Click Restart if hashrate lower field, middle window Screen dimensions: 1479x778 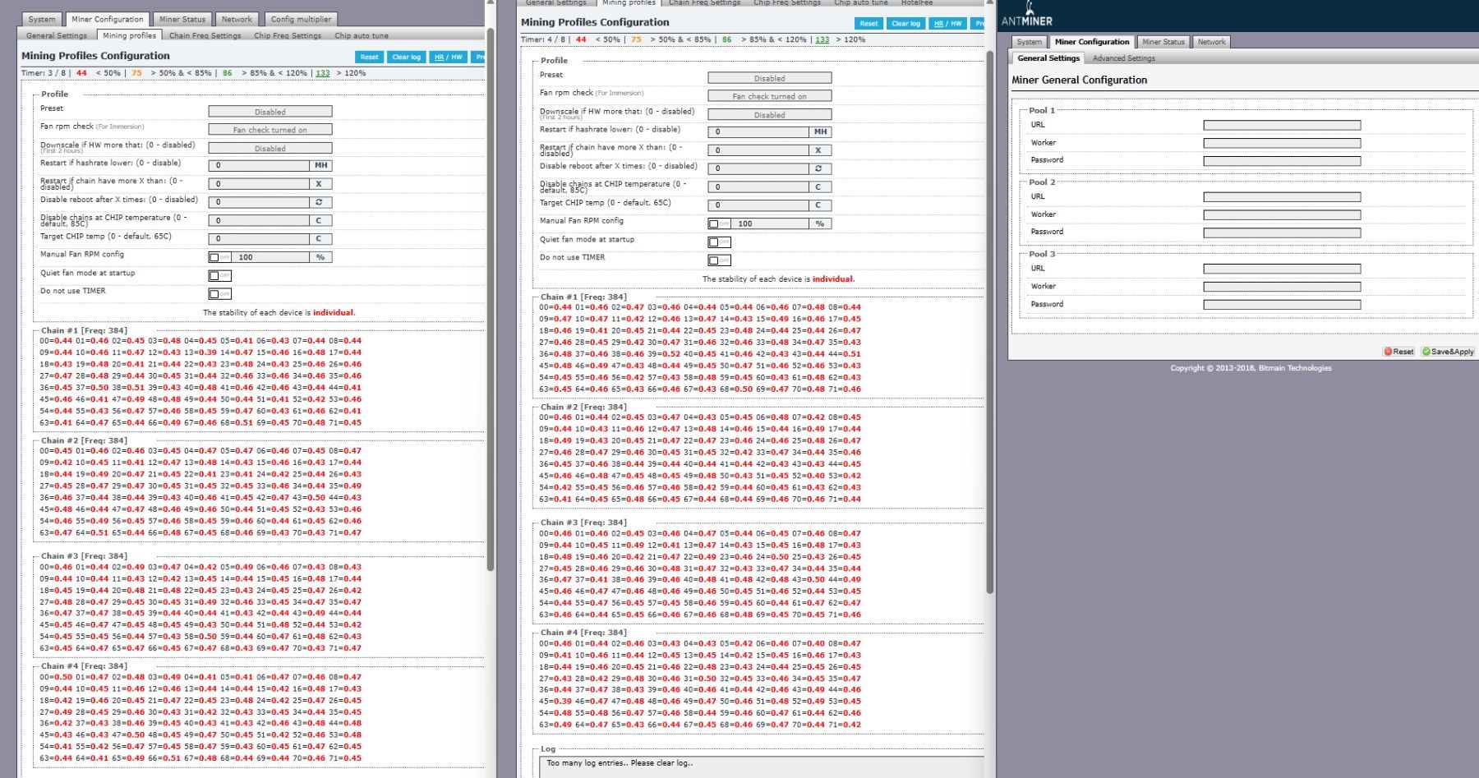point(758,131)
